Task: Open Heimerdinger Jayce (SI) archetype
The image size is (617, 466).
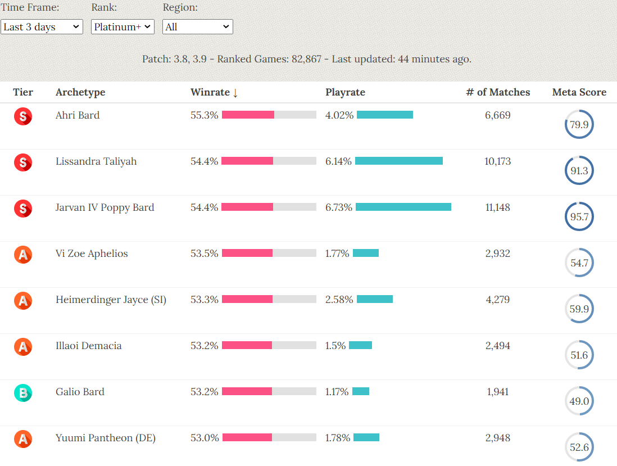Action: [111, 300]
